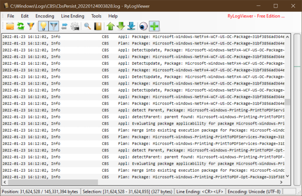302x196 pixels.
Task: Open the File menu
Action: [x=10, y=16]
